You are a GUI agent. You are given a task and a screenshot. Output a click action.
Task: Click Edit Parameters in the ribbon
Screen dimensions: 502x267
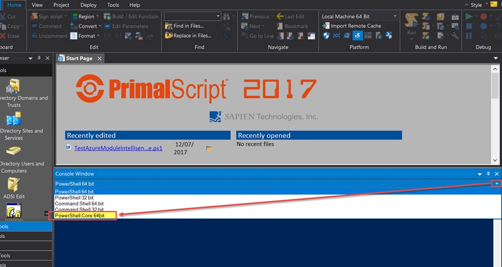click(126, 26)
